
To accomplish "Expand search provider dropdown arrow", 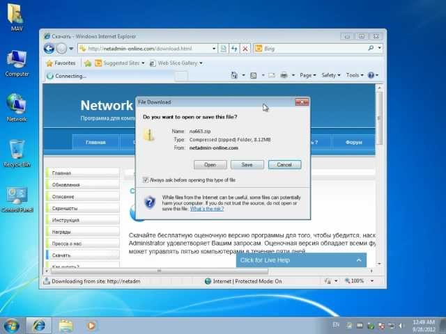I will click(379, 48).
